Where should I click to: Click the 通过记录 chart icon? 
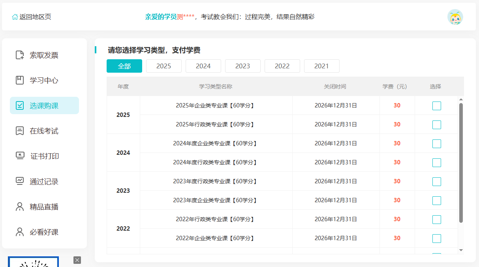[19, 182]
